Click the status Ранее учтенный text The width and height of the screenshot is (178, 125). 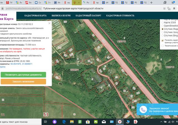click(12, 58)
